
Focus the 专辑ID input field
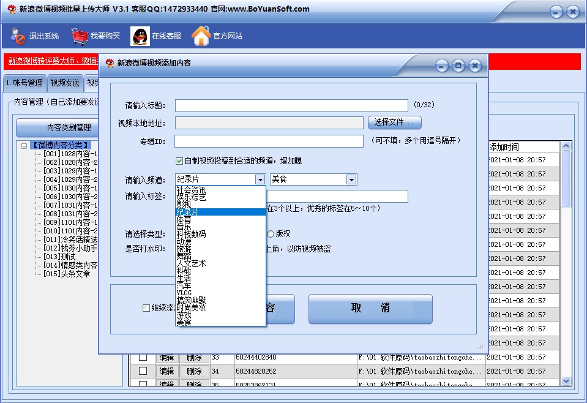(269, 141)
